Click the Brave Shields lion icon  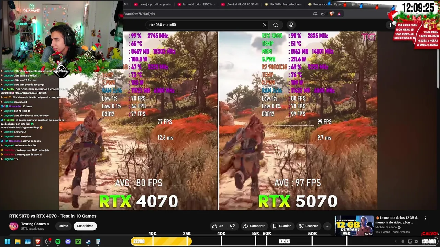click(x=331, y=14)
